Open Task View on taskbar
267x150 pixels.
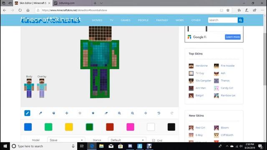(82, 146)
